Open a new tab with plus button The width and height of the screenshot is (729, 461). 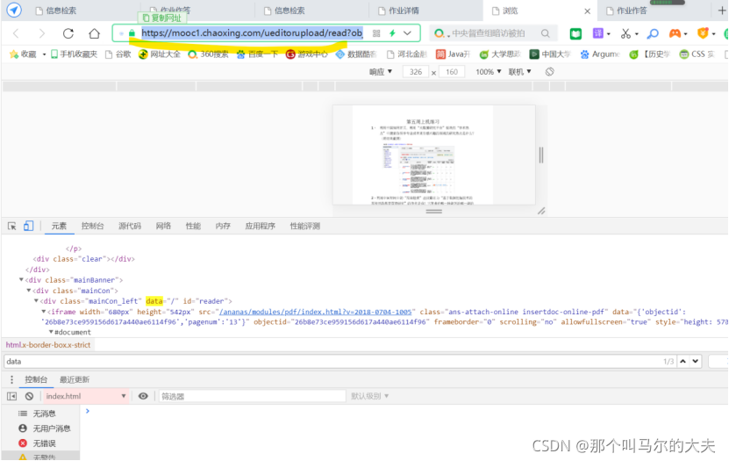click(x=722, y=11)
